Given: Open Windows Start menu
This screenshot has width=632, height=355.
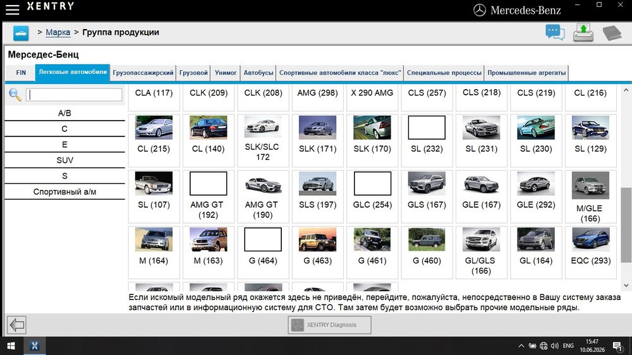Looking at the screenshot, I should click(11, 346).
